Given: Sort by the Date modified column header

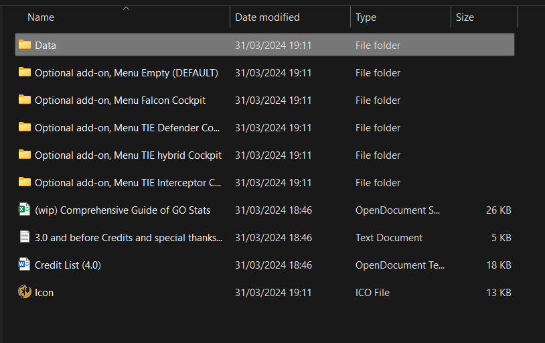Looking at the screenshot, I should click(x=267, y=17).
